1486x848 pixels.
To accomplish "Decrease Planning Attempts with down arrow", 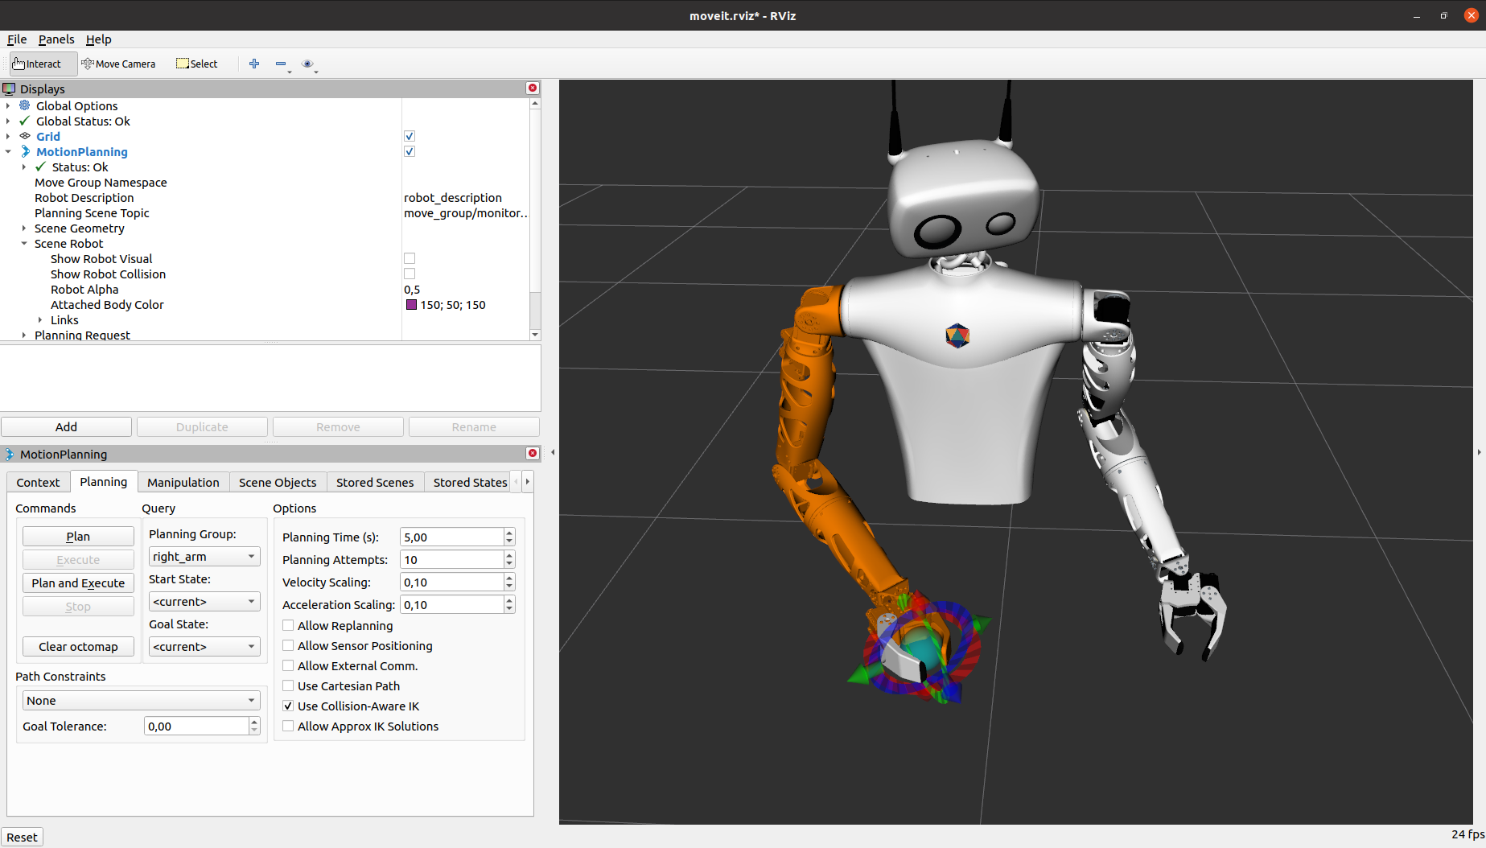I will pos(509,564).
